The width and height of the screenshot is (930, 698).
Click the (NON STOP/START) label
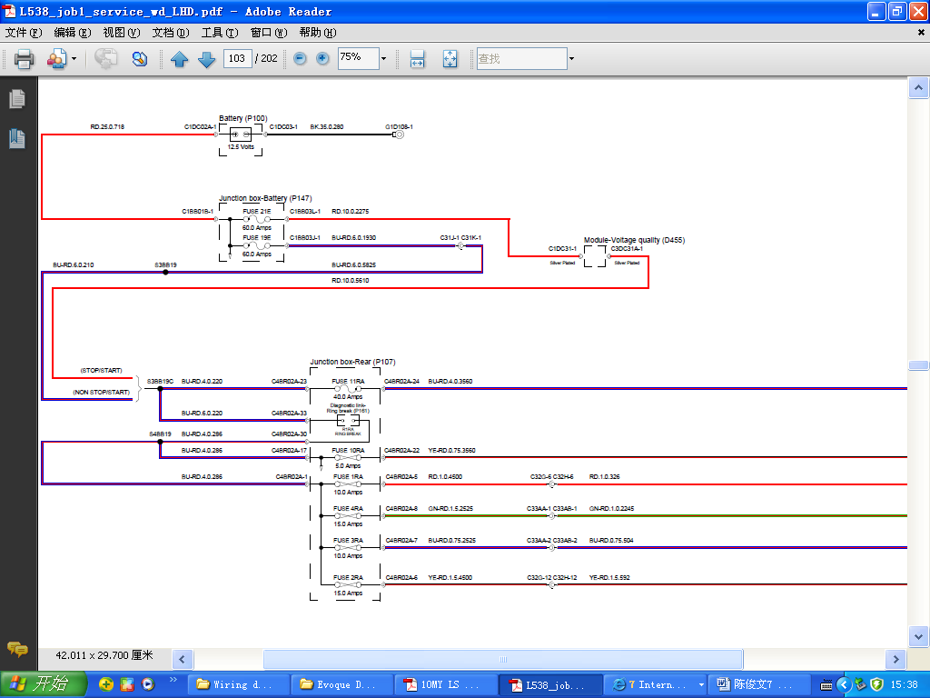point(102,392)
